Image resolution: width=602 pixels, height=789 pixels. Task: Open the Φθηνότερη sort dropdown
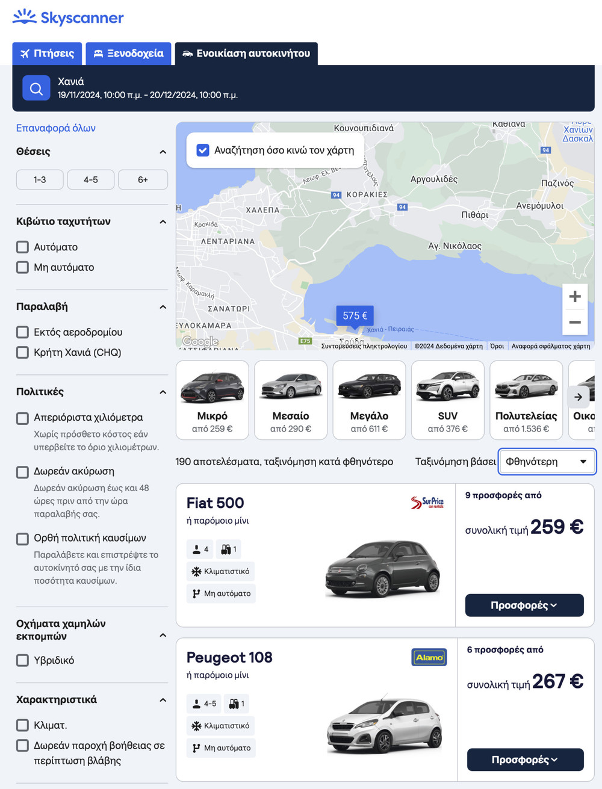coord(547,462)
